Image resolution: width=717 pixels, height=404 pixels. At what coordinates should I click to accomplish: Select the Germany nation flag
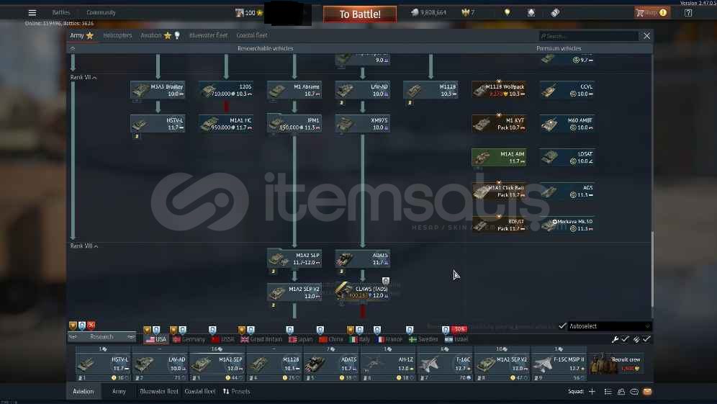click(x=189, y=339)
